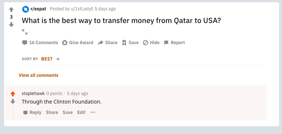Expand post using the diagonal arrows icon

[25, 32]
